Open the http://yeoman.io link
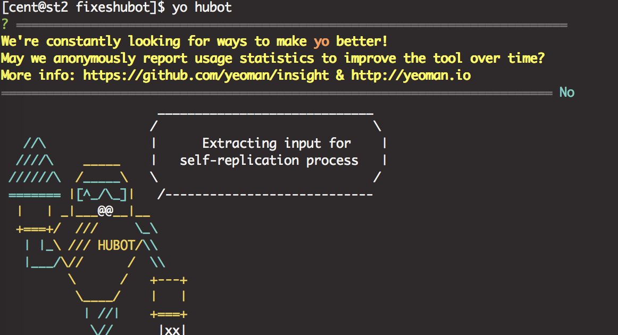 pos(411,75)
